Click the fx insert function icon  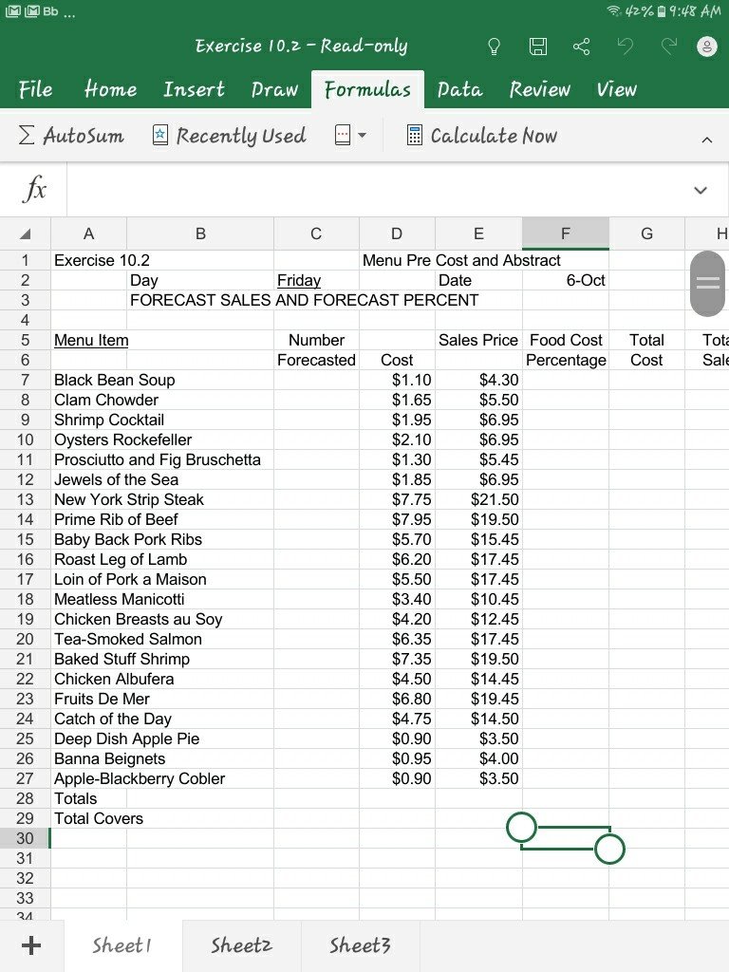(x=34, y=189)
